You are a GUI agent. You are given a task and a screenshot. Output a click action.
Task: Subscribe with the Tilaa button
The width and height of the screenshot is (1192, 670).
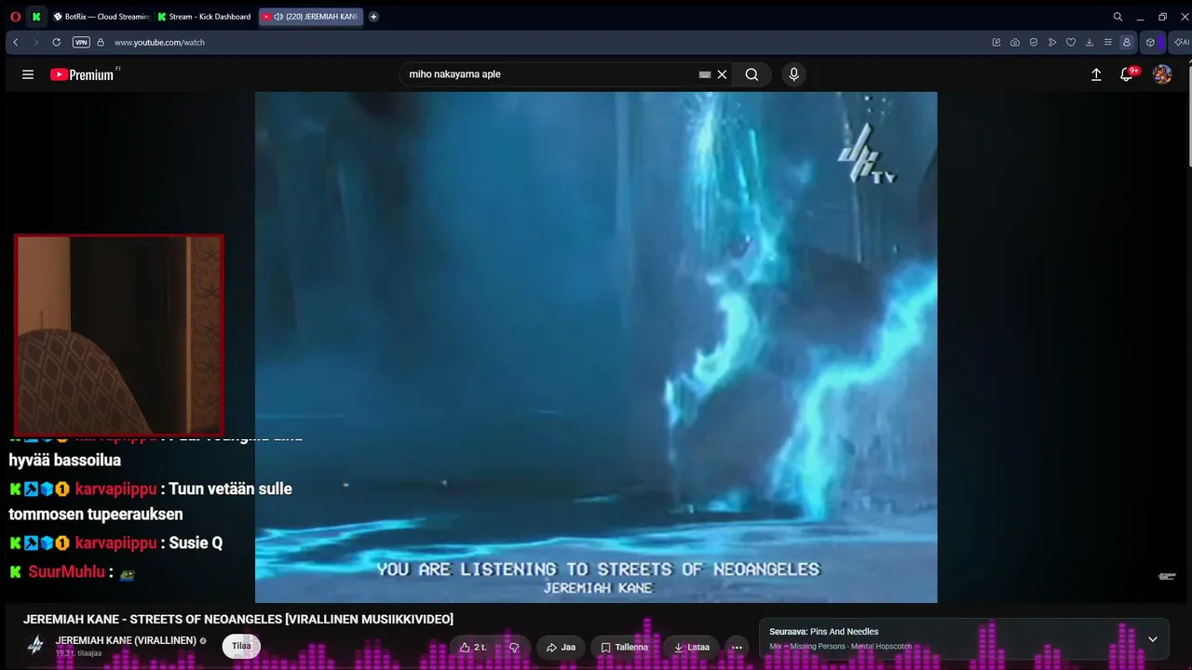click(x=241, y=647)
